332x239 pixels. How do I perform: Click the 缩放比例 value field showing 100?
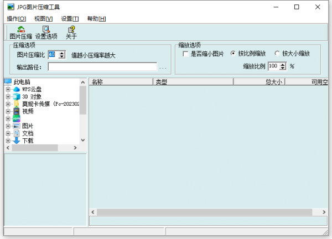pyautogui.click(x=274, y=66)
